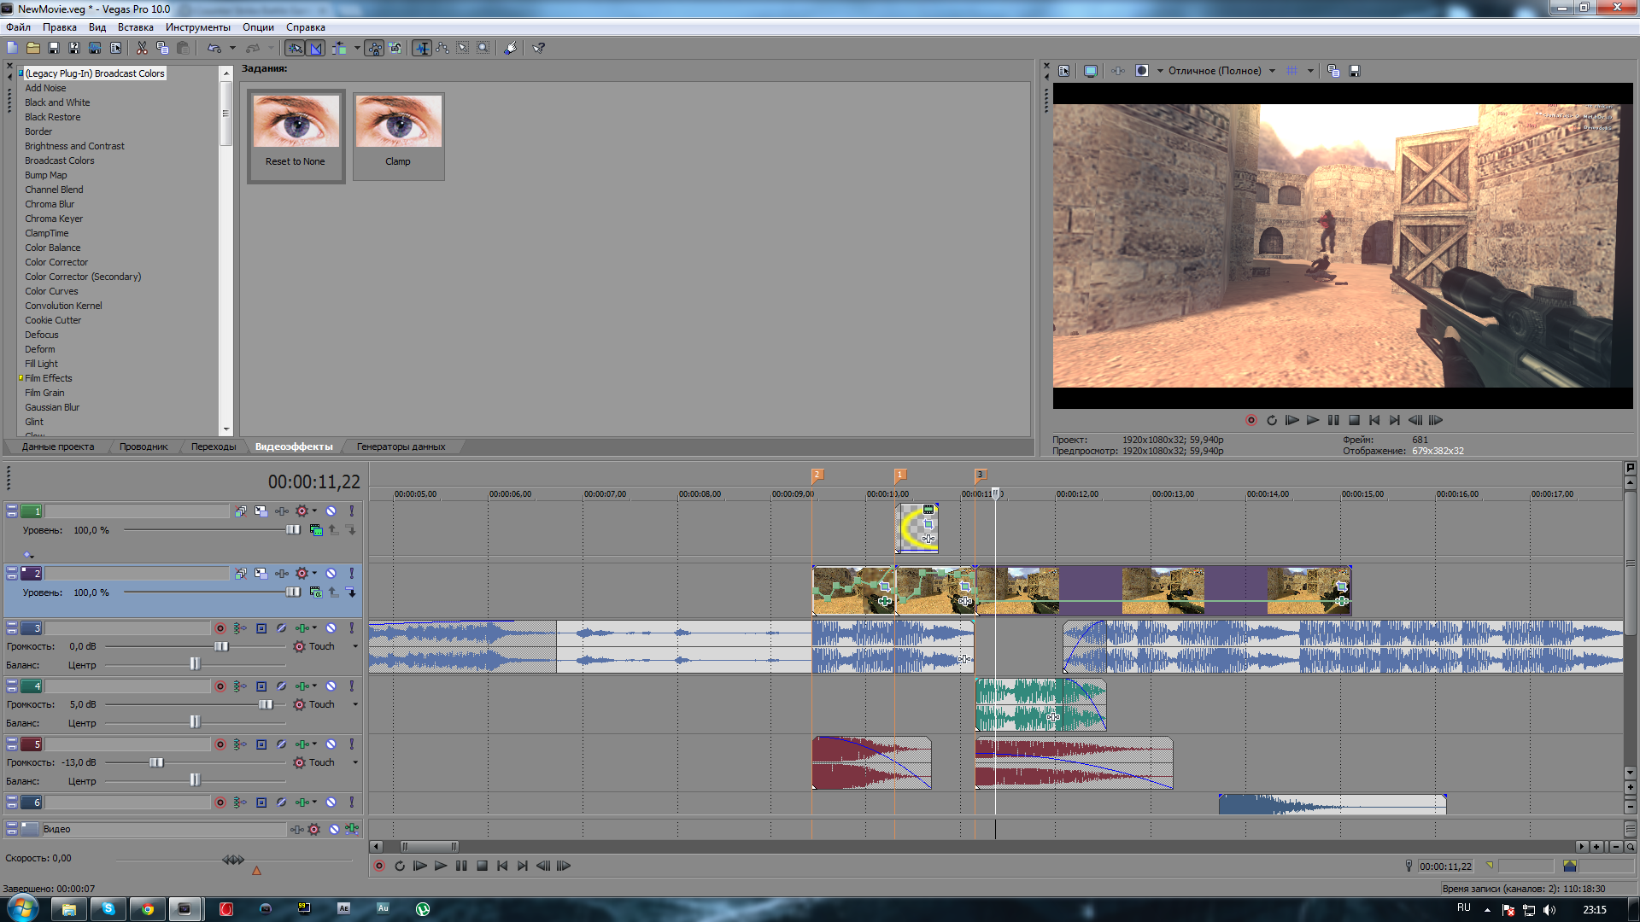Arm audio track 3 for record
The width and height of the screenshot is (1640, 922).
coord(220,628)
